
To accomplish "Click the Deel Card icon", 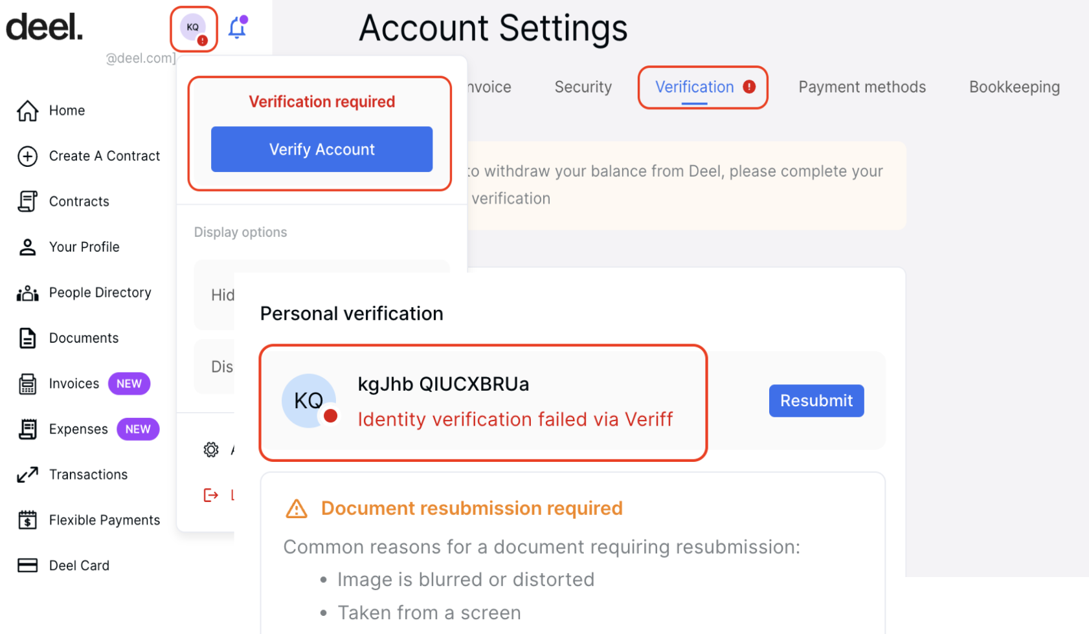I will [x=27, y=565].
